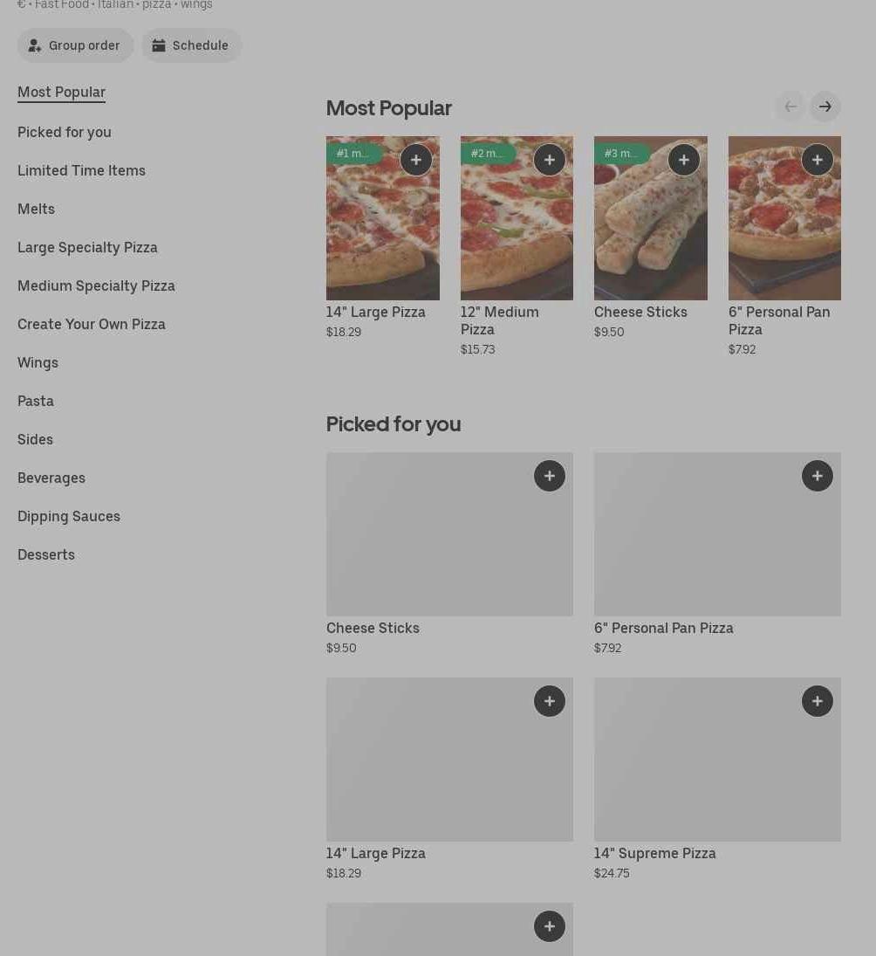Open the Dipping Sauces category

69,516
